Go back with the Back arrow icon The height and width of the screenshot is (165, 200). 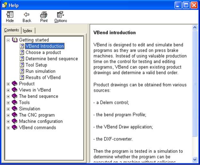pos(27,15)
